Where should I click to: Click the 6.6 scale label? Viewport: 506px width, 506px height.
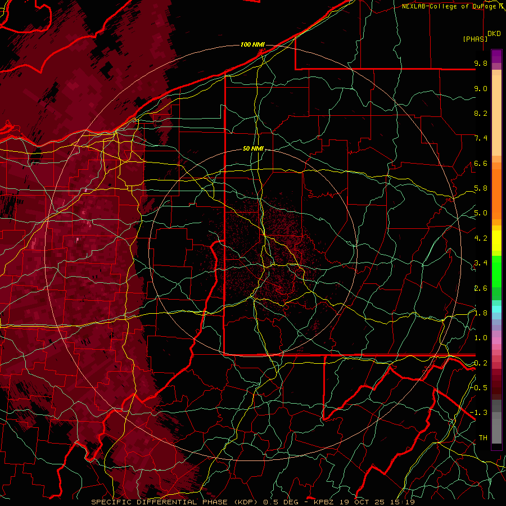pyautogui.click(x=481, y=163)
